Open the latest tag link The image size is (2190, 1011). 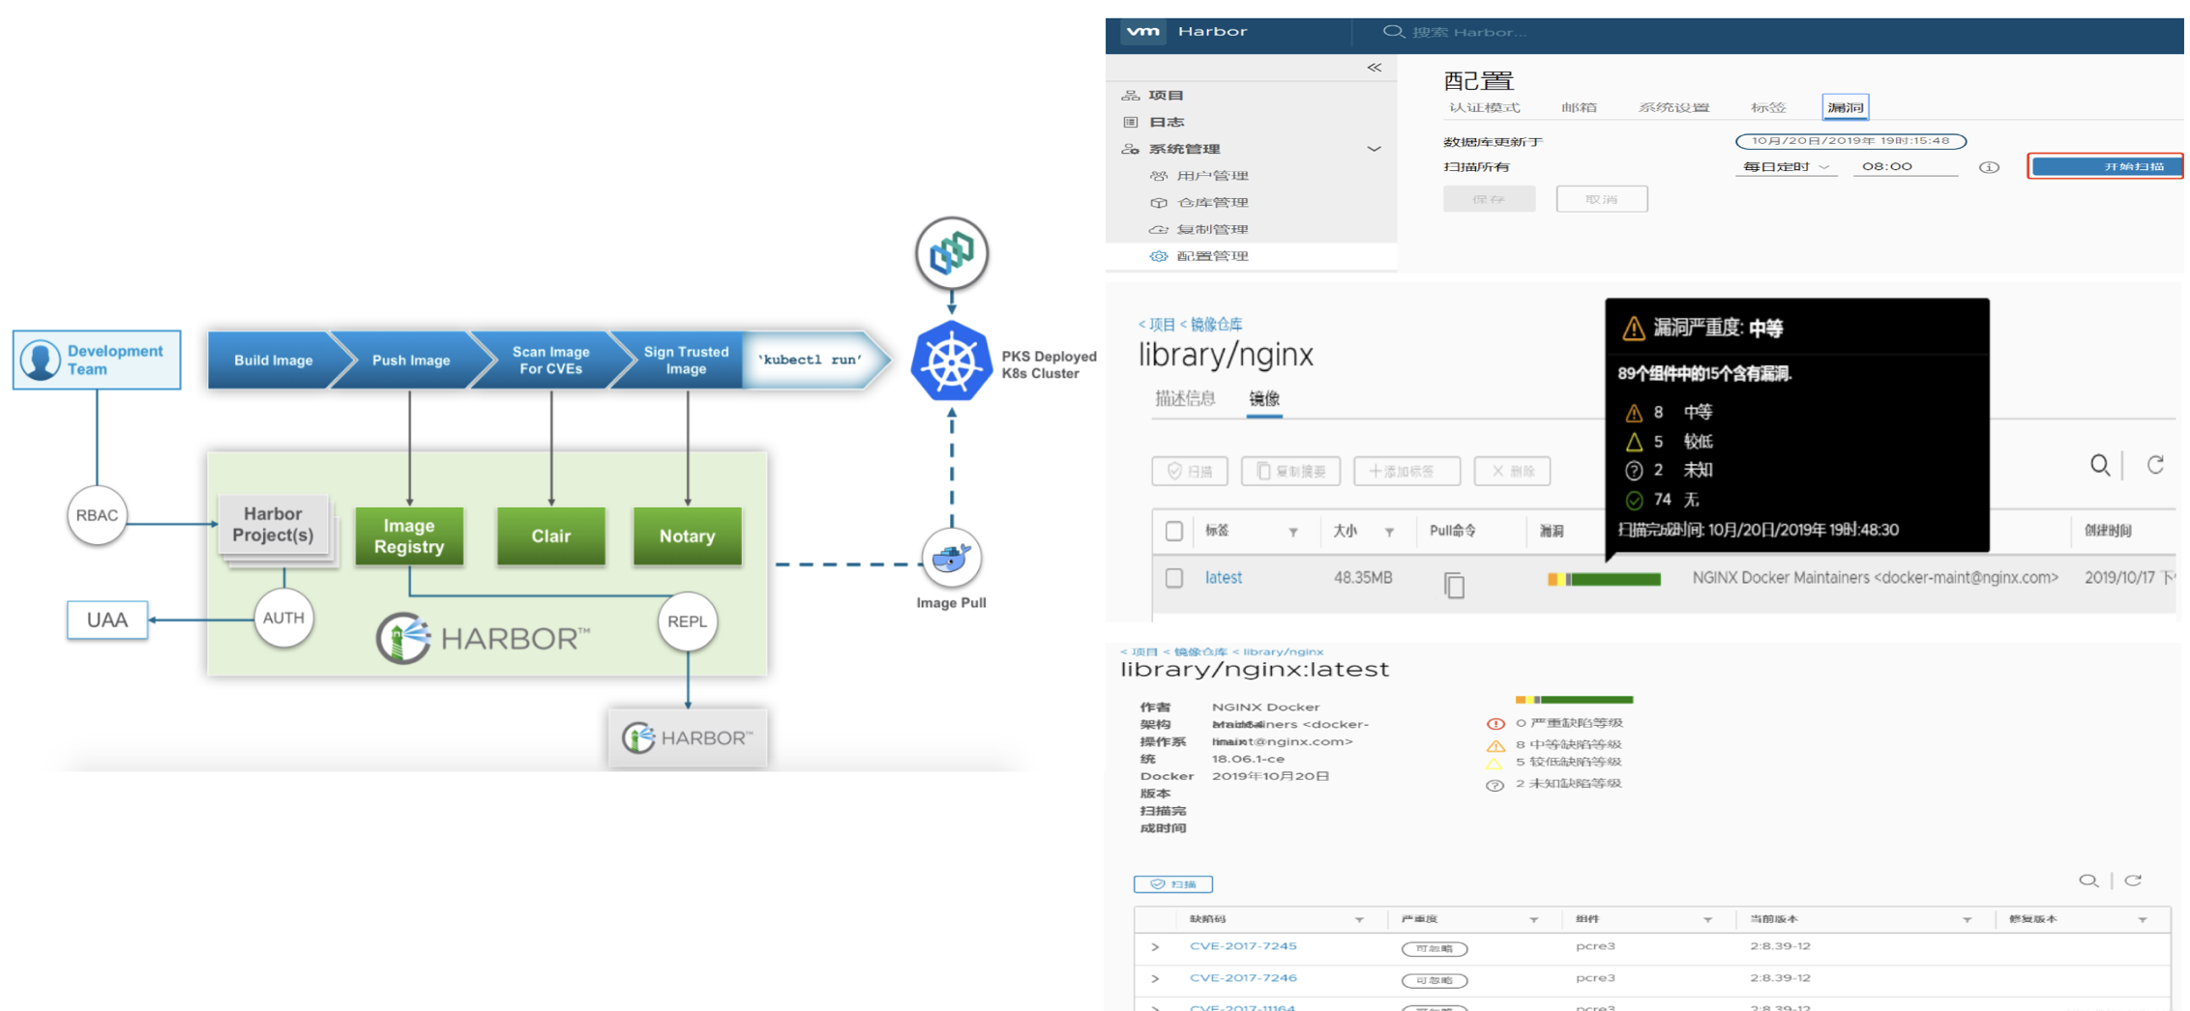(1224, 578)
